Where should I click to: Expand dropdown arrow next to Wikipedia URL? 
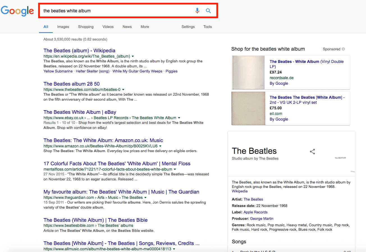(x=133, y=56)
